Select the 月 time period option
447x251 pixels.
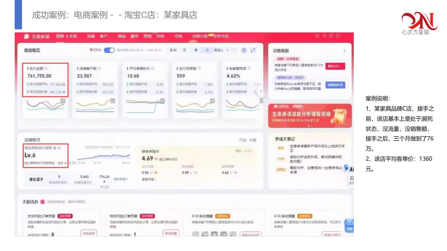point(207,50)
